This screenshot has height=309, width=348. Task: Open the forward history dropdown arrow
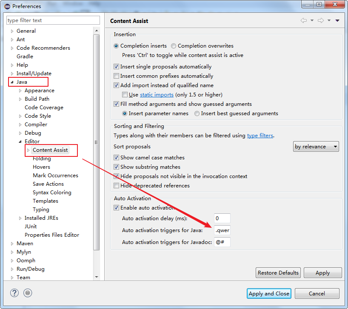(329, 20)
